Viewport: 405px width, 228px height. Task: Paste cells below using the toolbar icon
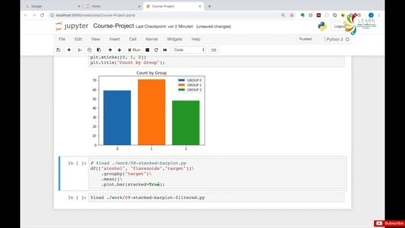coord(99,50)
